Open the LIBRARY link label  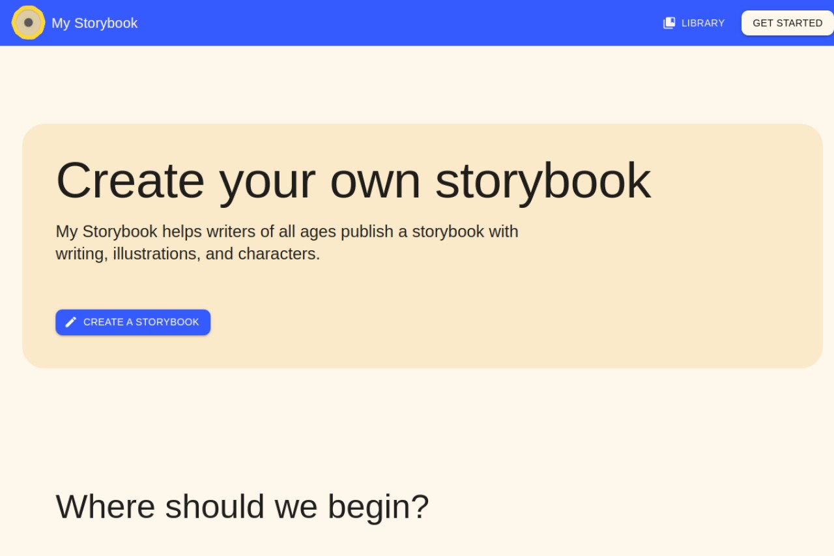coord(703,23)
